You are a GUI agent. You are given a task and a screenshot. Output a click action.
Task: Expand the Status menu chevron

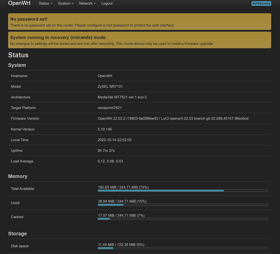(x=51, y=4)
